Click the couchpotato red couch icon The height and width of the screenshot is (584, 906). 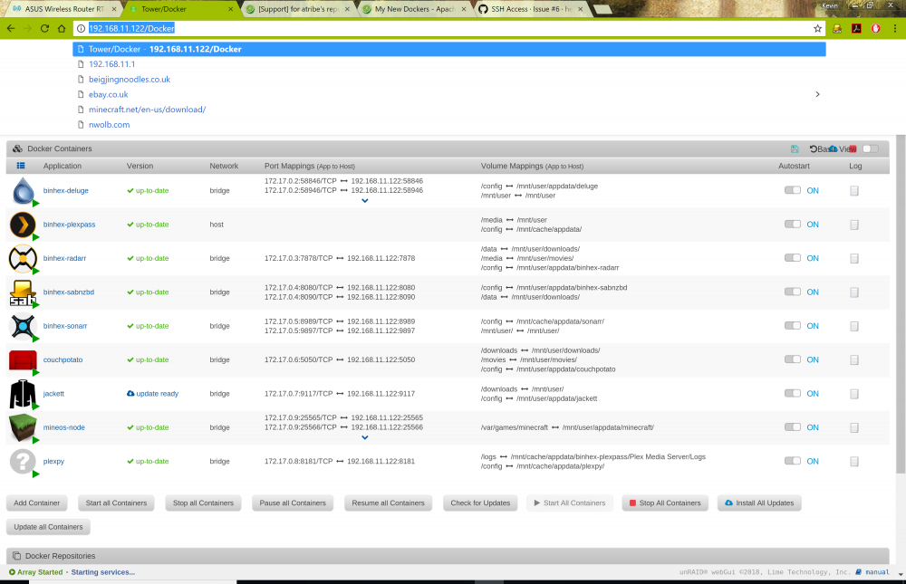click(24, 359)
